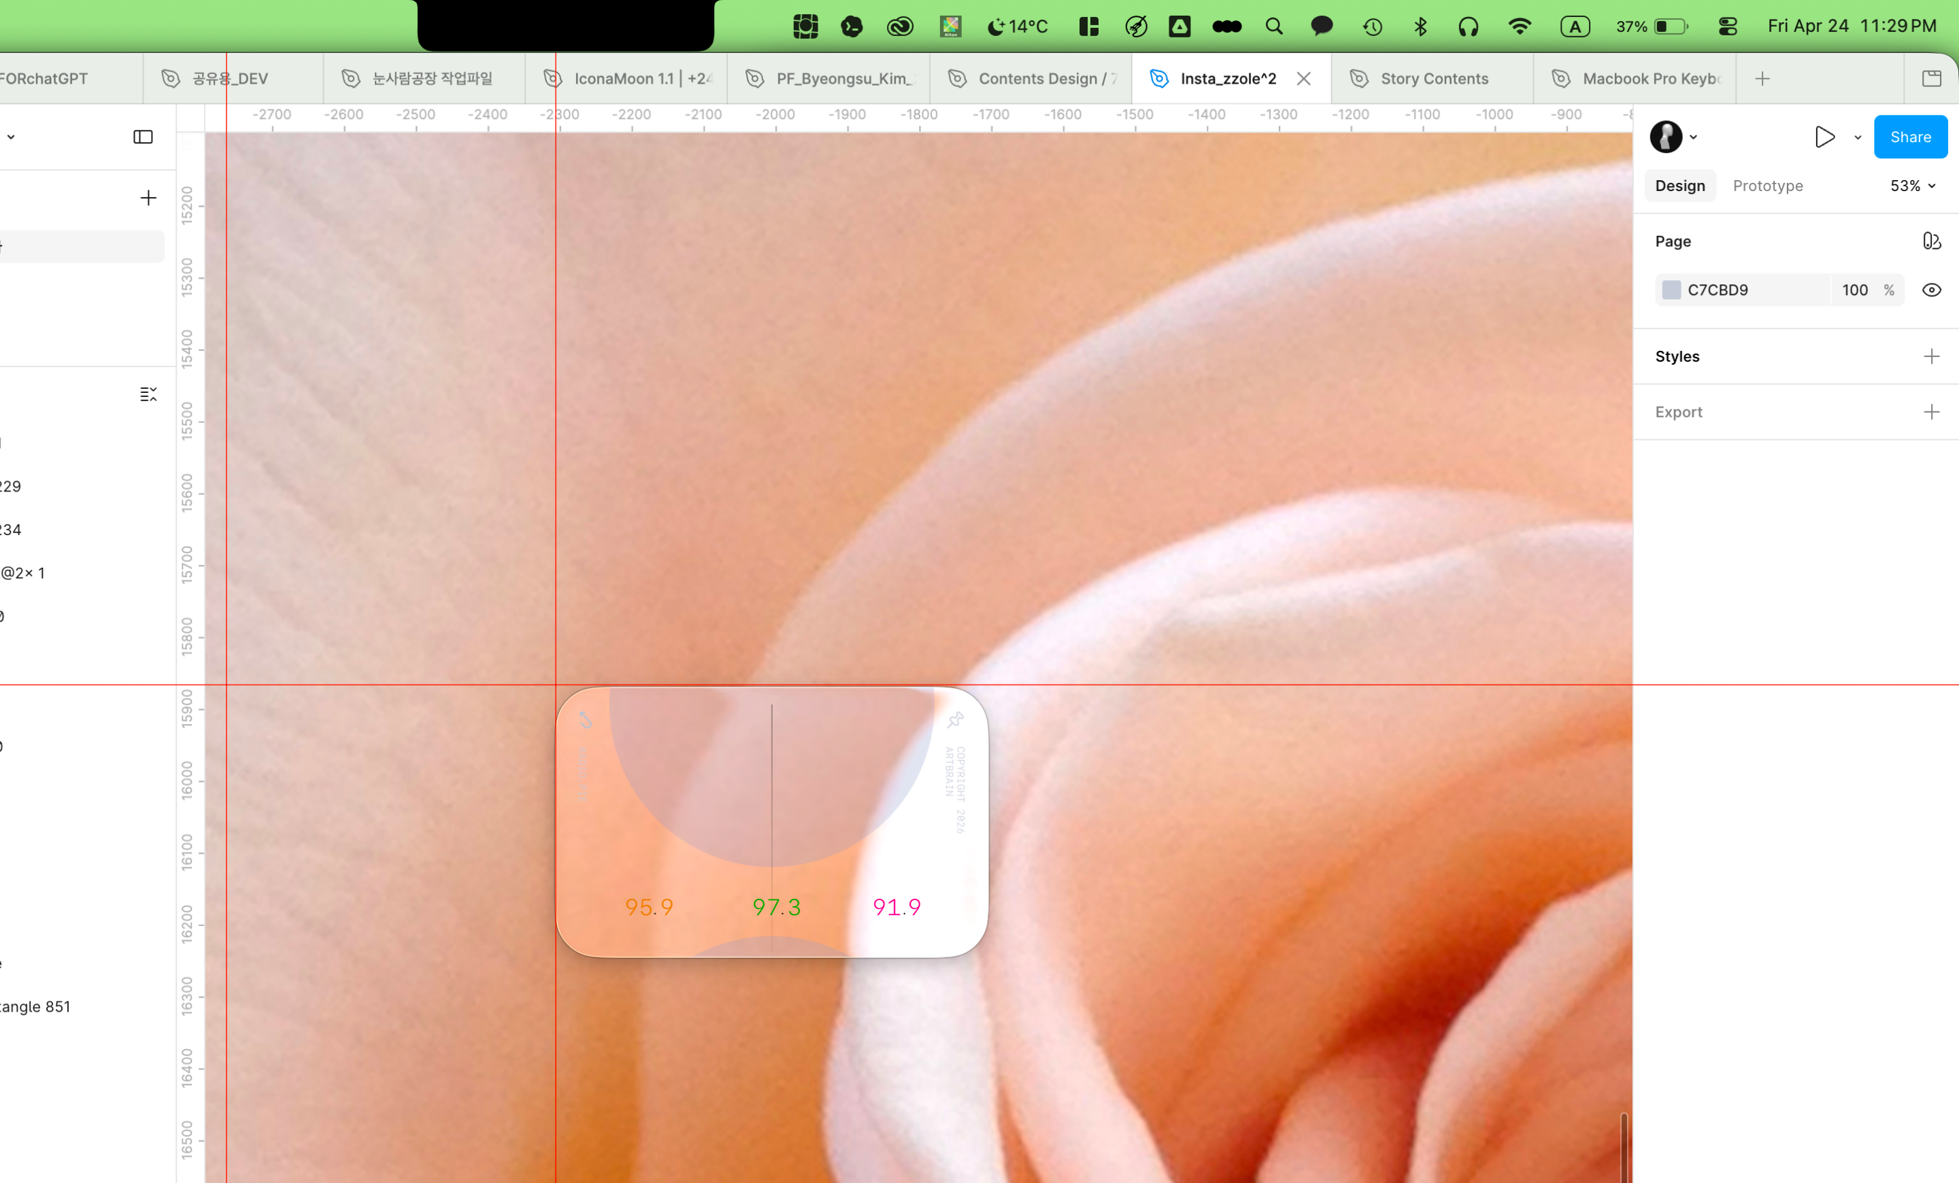This screenshot has width=1959, height=1183.
Task: Open the tab overview icon at top right
Action: 1931,79
